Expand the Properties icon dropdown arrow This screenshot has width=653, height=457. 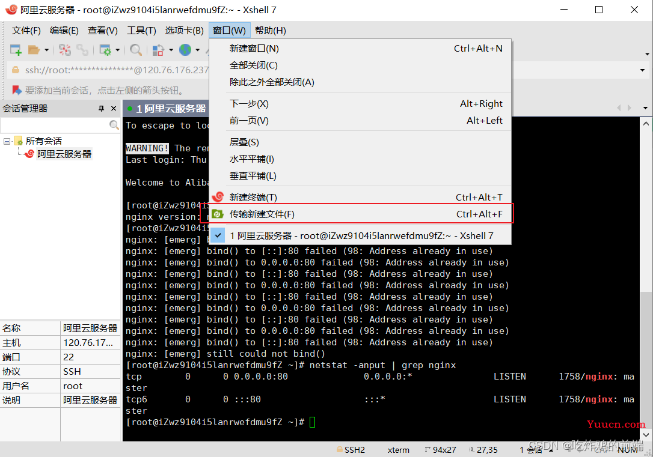pos(117,50)
